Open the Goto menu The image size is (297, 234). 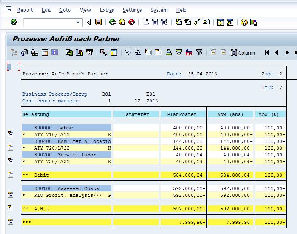coord(65,10)
